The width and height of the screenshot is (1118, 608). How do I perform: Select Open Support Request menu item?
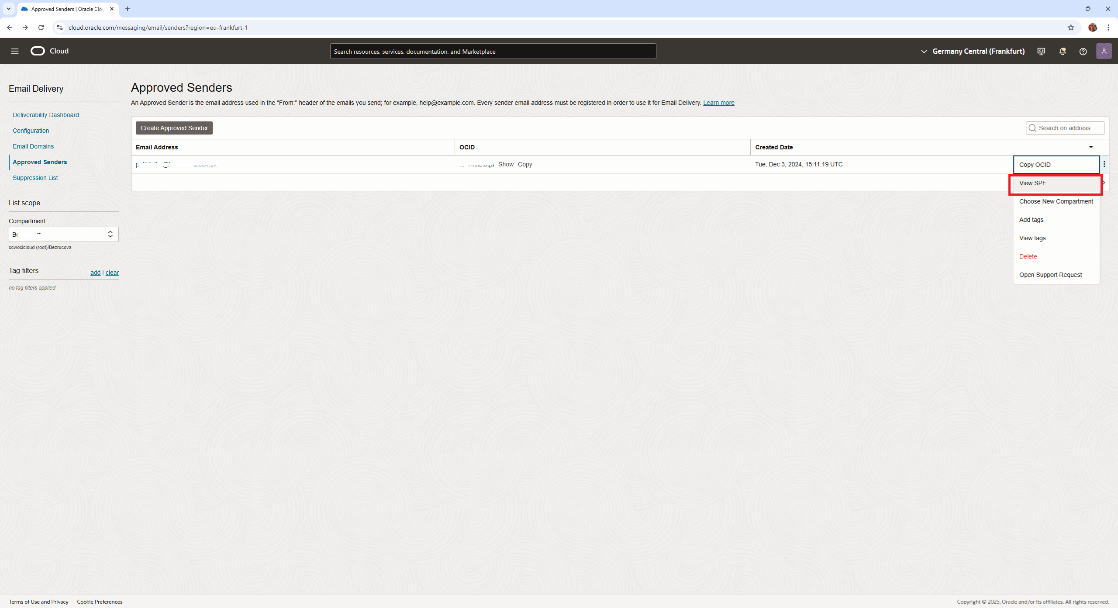pyautogui.click(x=1056, y=275)
